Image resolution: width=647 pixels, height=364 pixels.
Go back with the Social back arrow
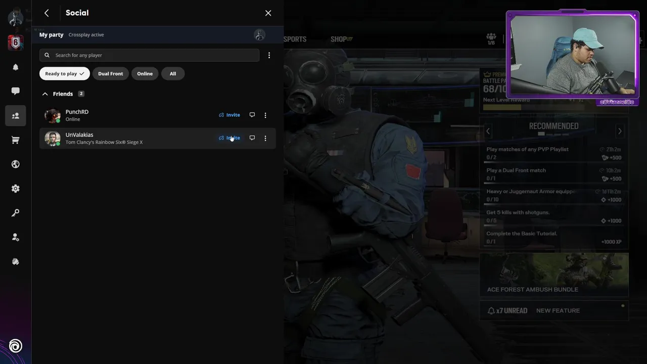coord(47,13)
